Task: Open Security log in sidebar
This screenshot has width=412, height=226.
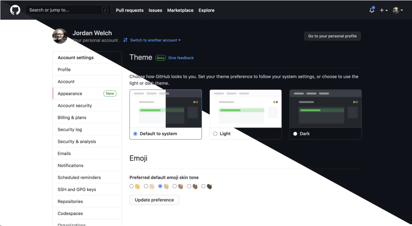Action: pos(87,129)
